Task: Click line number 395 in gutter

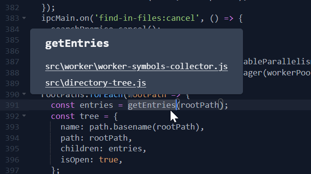Action: (12, 149)
